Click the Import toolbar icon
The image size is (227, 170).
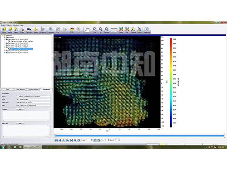pyautogui.click(x=10, y=30)
